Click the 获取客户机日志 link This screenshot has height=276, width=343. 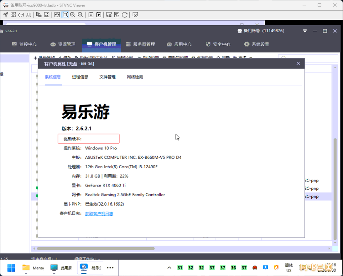tap(99, 213)
